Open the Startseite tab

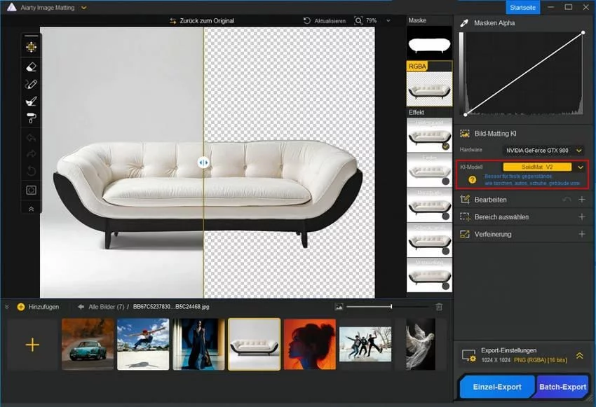point(524,7)
